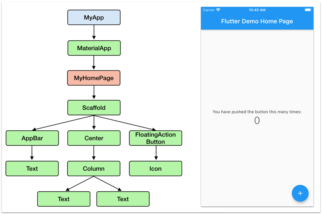
Task: Click the FloatingActionButton node in the diagram
Action: 155,138
